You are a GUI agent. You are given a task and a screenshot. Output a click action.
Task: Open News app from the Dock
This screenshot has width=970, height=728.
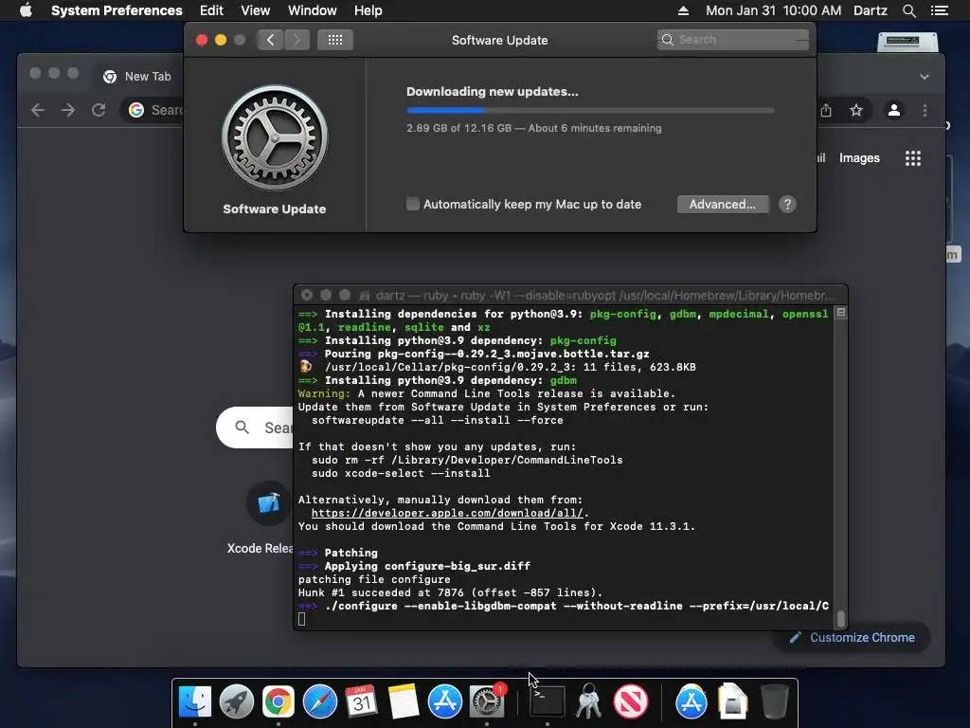[x=631, y=701]
